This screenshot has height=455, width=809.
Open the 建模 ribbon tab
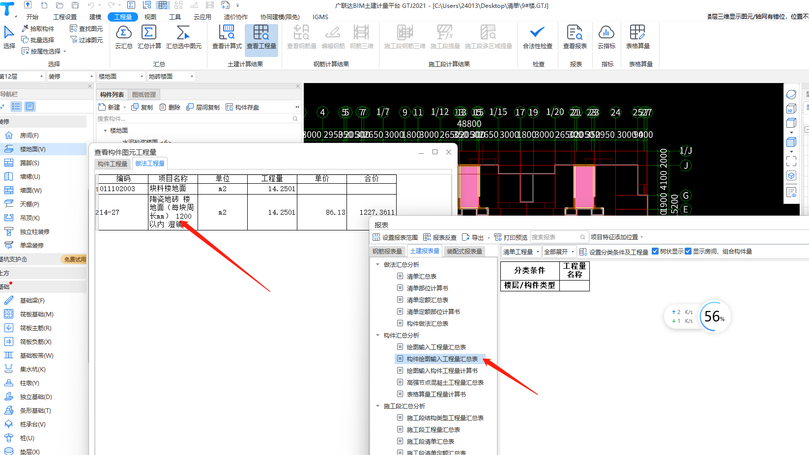95,17
